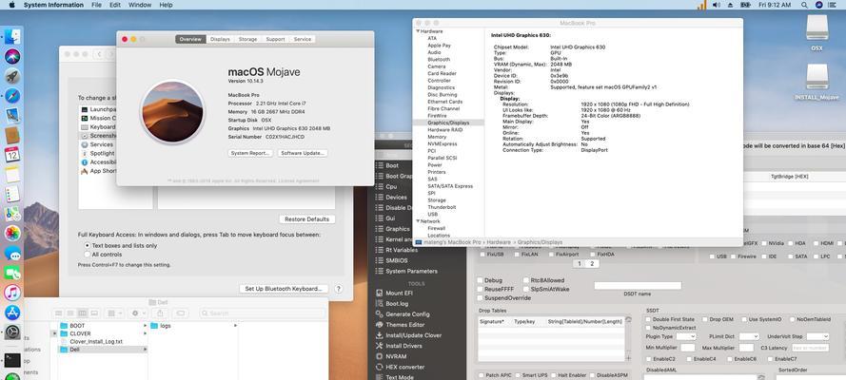Enable SuspendOverride checkbox
846x380 pixels.
pos(481,297)
